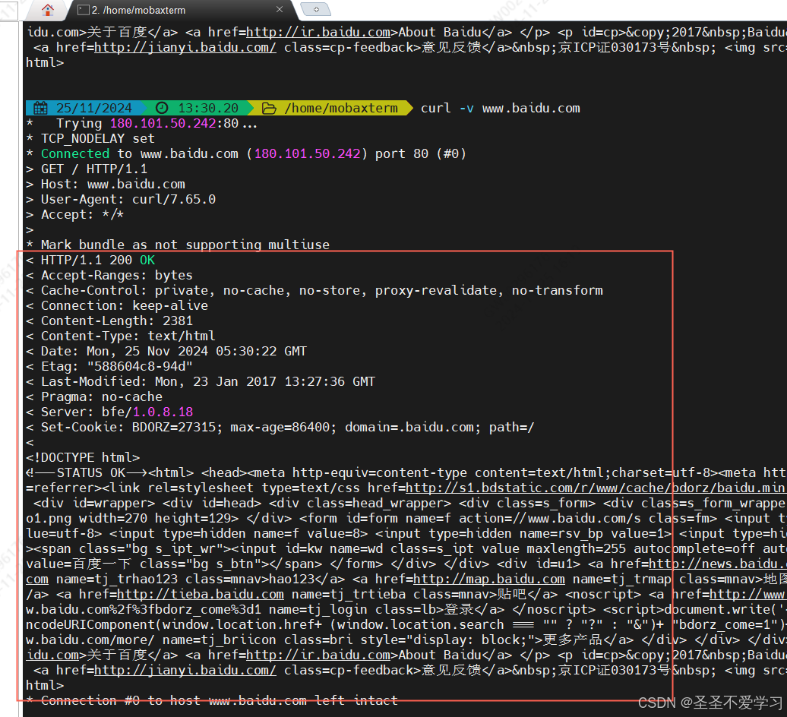The width and height of the screenshot is (787, 717).
Task: Click the HTTP/1.1 200 OK status line
Action: coord(98,260)
